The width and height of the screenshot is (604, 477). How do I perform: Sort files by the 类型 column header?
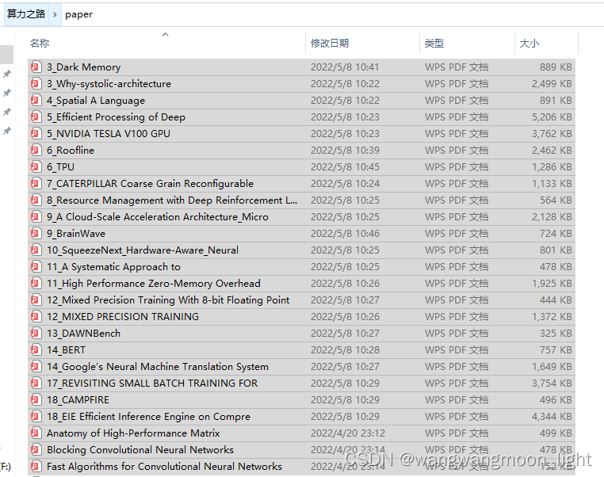(x=434, y=43)
